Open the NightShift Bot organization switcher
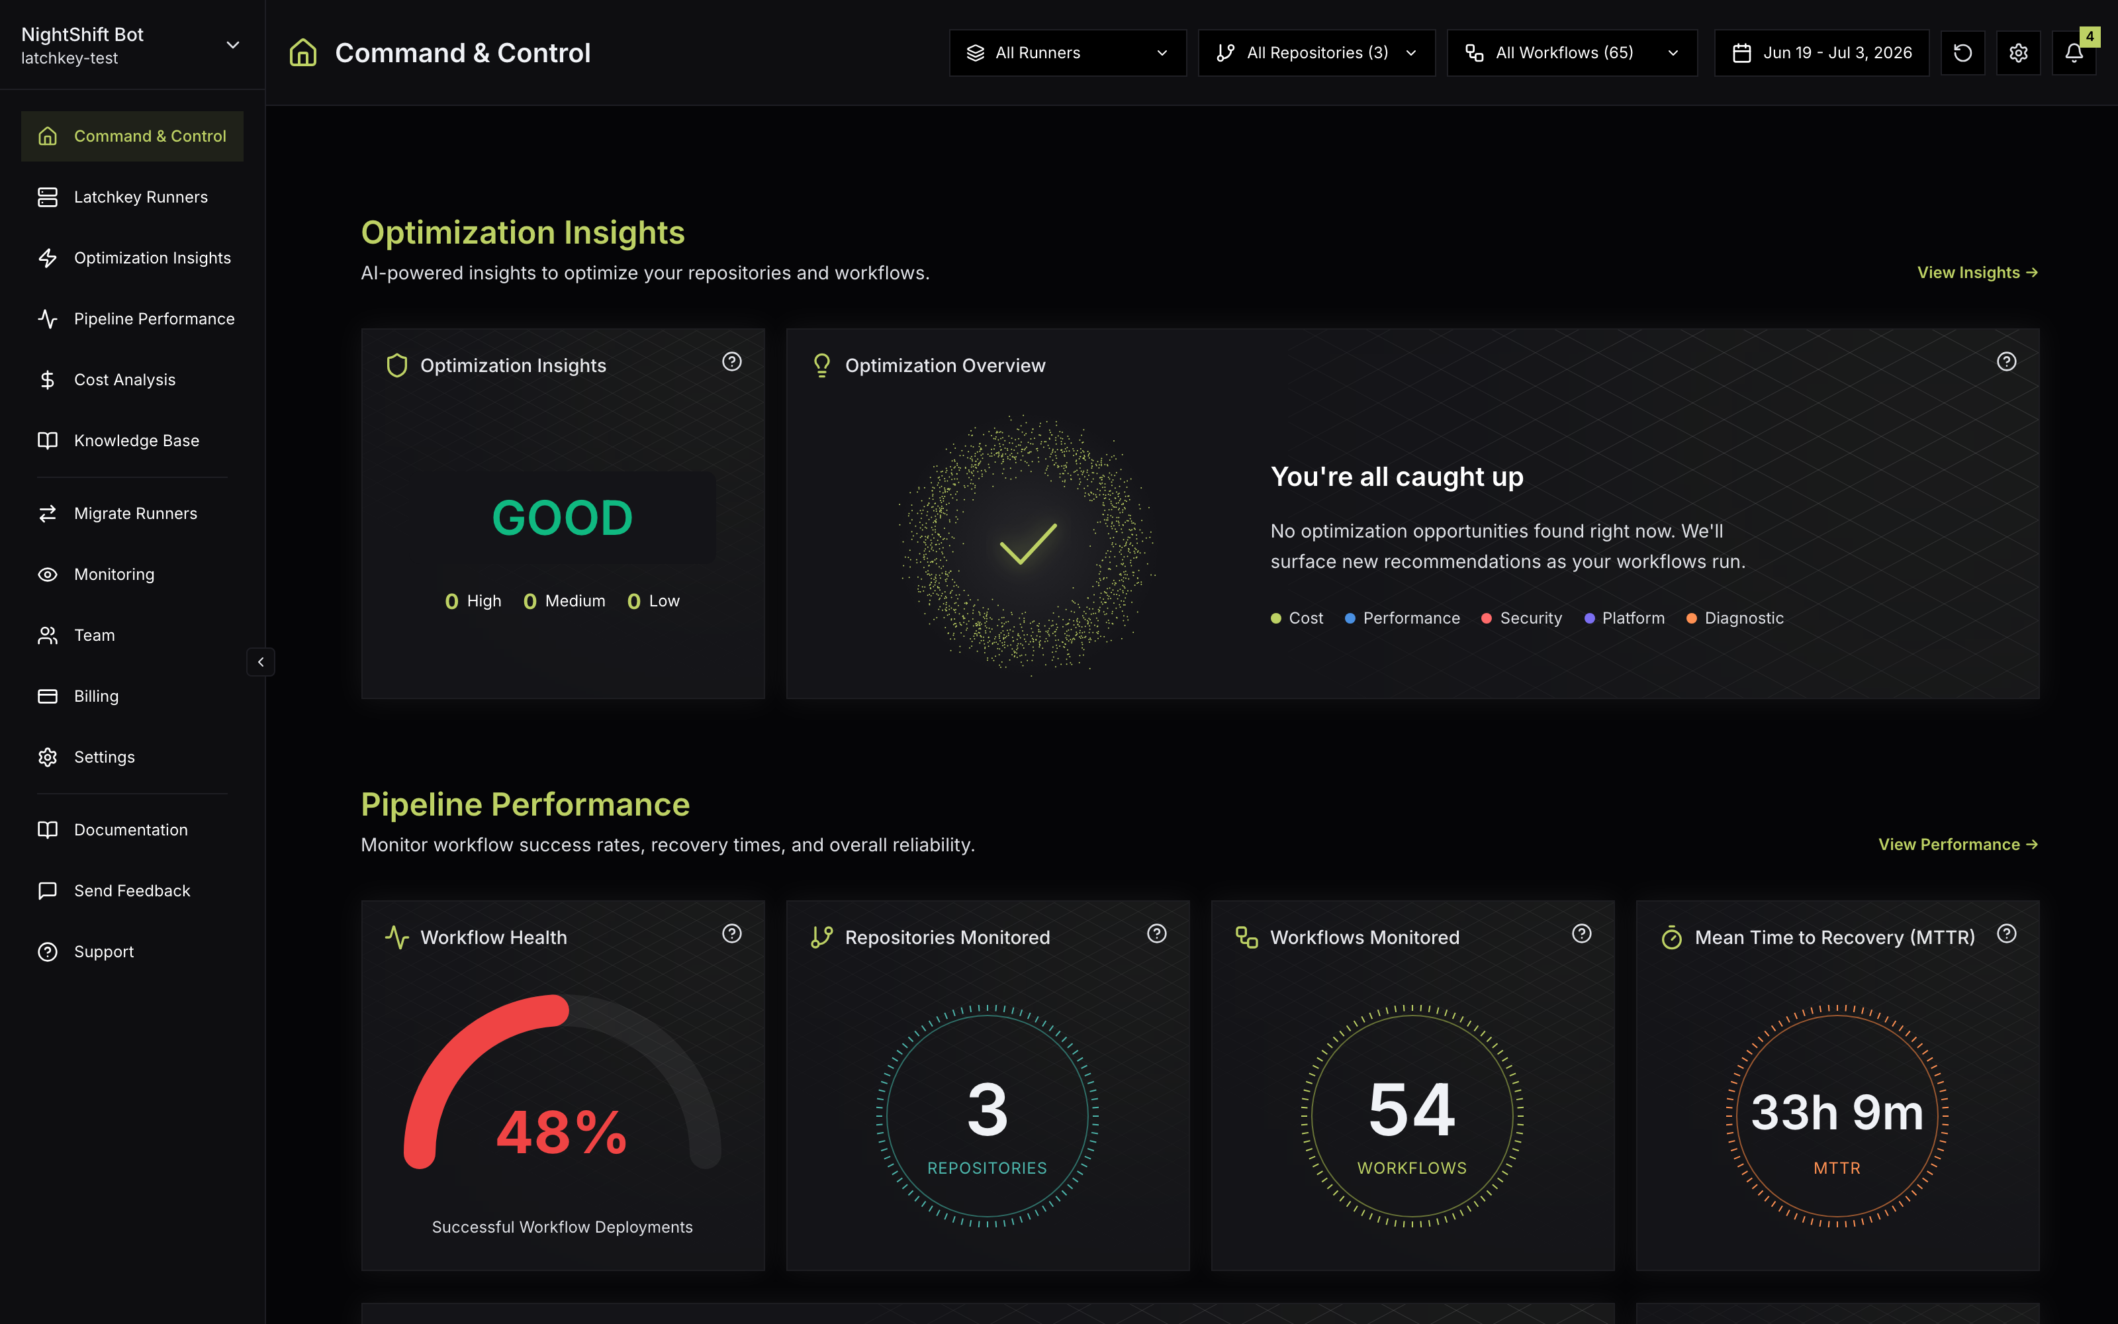The image size is (2118, 1324). tap(131, 46)
